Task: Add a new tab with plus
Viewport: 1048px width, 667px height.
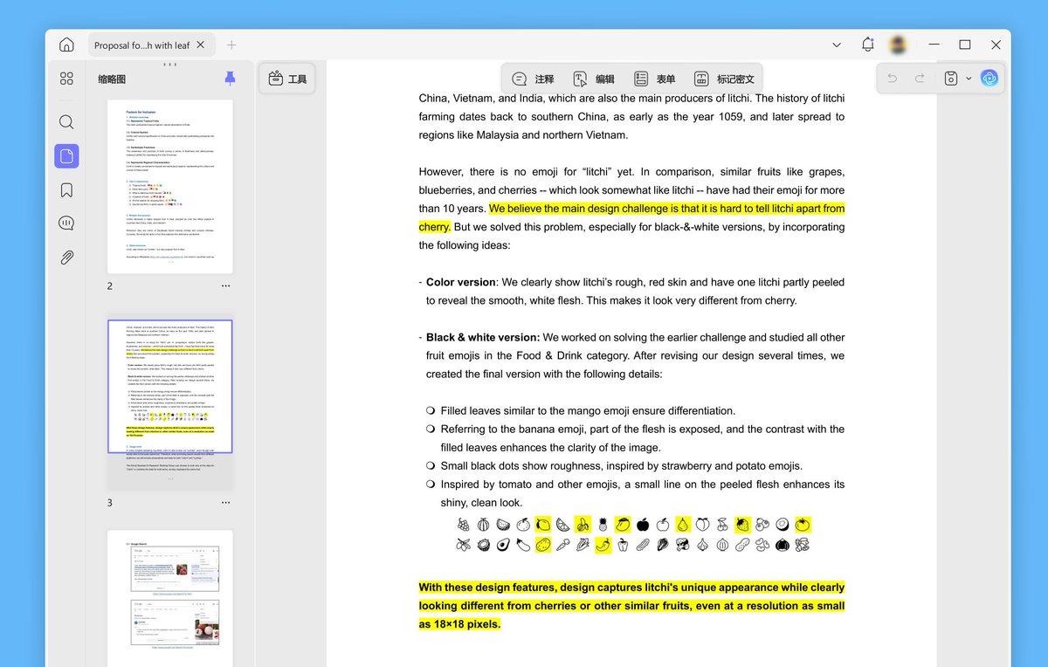Action: tap(231, 45)
